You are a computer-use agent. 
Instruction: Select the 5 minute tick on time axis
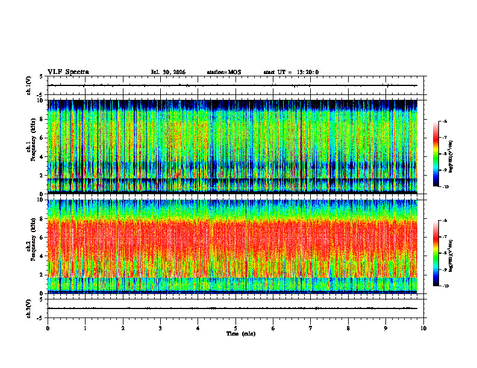coord(235,328)
